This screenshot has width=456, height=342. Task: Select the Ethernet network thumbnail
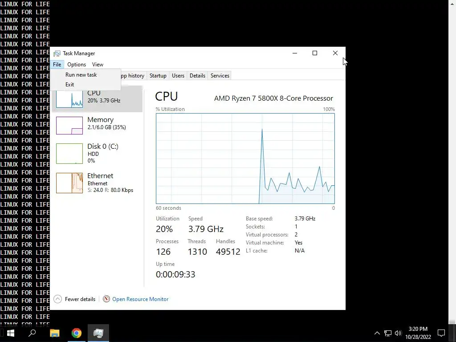point(69,183)
